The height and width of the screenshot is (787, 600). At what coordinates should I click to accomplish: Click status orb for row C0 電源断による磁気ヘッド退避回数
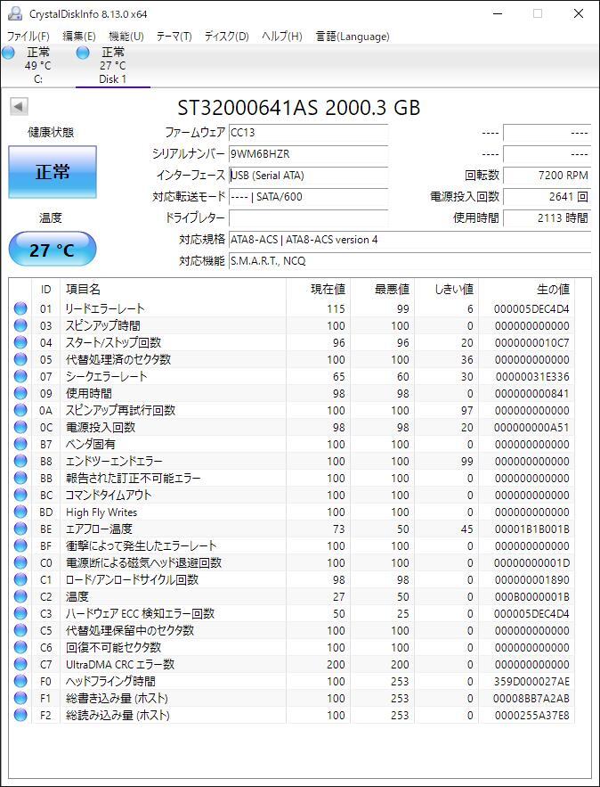coord(20,562)
